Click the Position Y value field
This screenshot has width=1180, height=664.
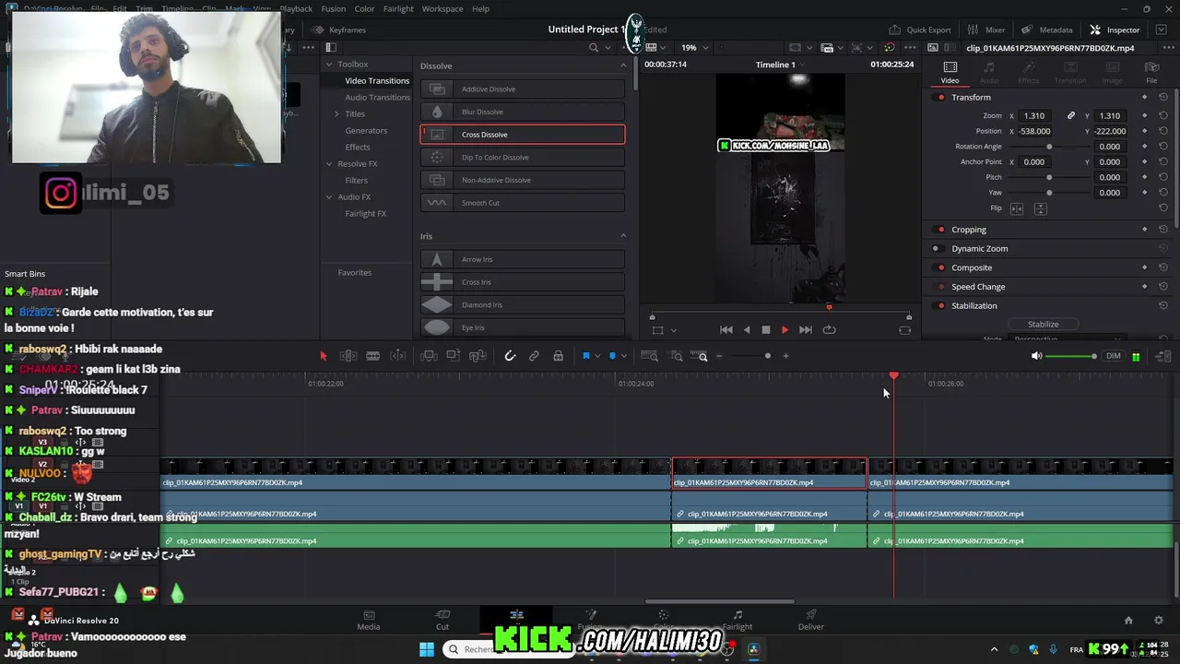pyautogui.click(x=1111, y=131)
